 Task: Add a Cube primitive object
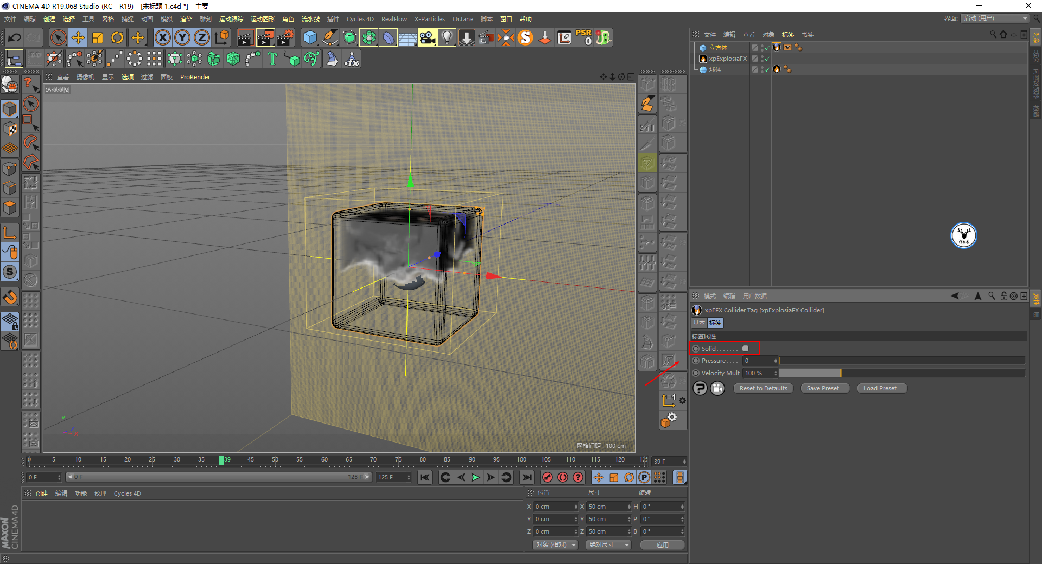pos(310,37)
